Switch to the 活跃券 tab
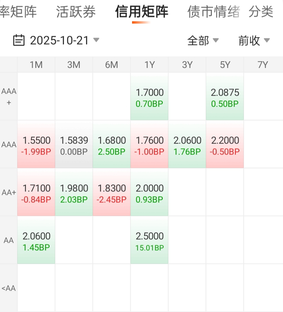The width and height of the screenshot is (283, 312). pyautogui.click(x=76, y=12)
